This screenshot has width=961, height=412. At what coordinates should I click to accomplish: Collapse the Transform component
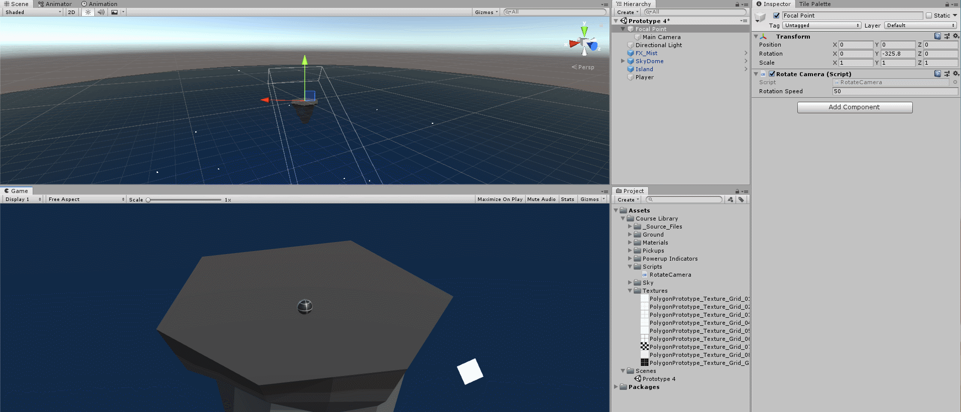pyautogui.click(x=756, y=37)
